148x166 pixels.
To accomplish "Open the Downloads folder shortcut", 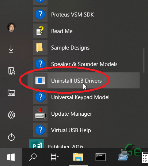I will (11, 49).
